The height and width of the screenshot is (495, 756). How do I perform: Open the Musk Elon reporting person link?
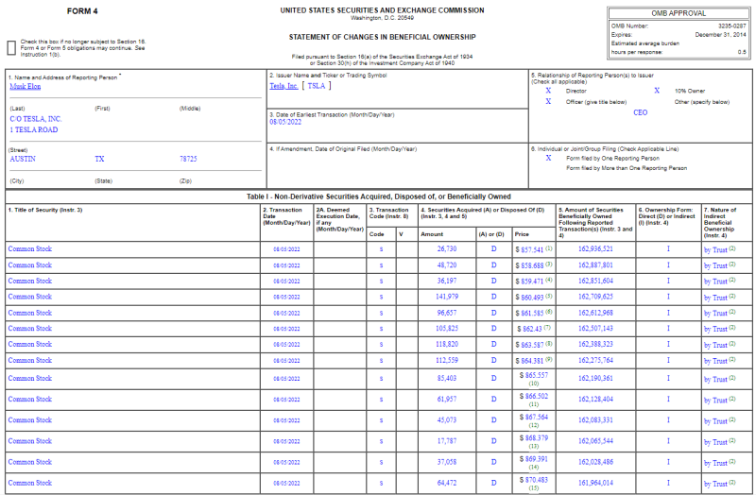tap(26, 86)
